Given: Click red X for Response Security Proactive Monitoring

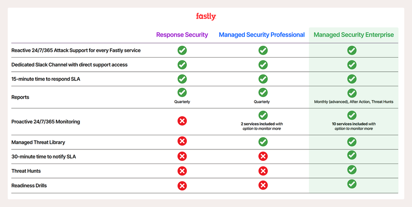Looking at the screenshot, I should point(182,121).
